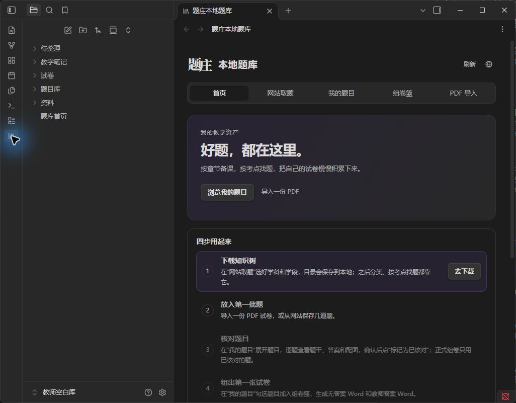Click the red sync status icon
Viewport: 516px width, 403px height.
[505, 397]
